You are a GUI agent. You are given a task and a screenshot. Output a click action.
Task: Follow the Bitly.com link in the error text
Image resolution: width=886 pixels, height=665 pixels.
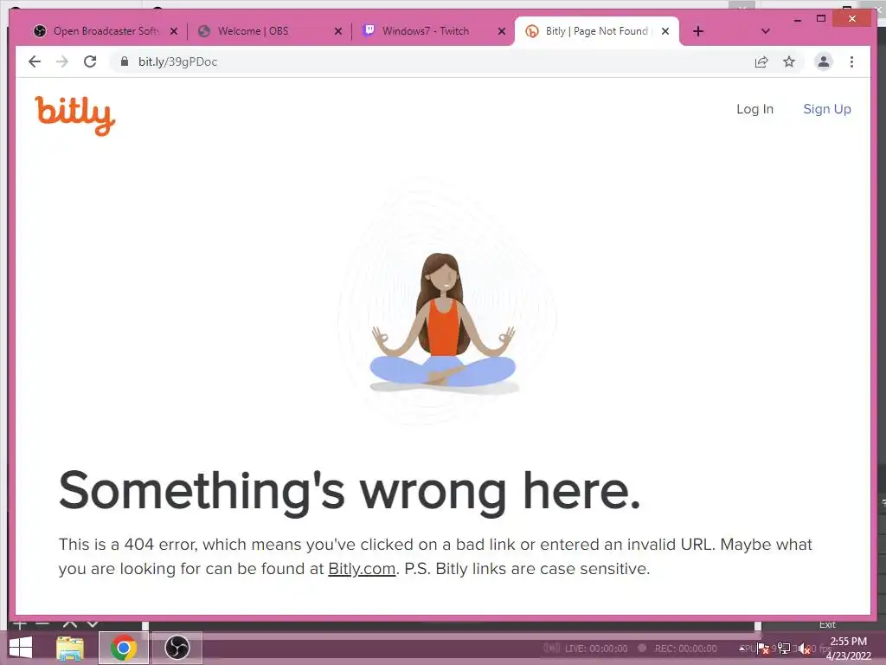[x=362, y=568]
